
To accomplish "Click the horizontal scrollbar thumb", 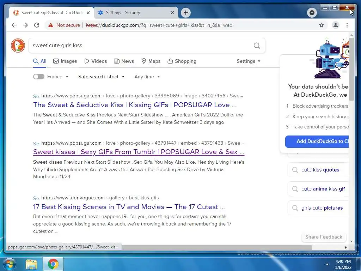I will [216, 247].
